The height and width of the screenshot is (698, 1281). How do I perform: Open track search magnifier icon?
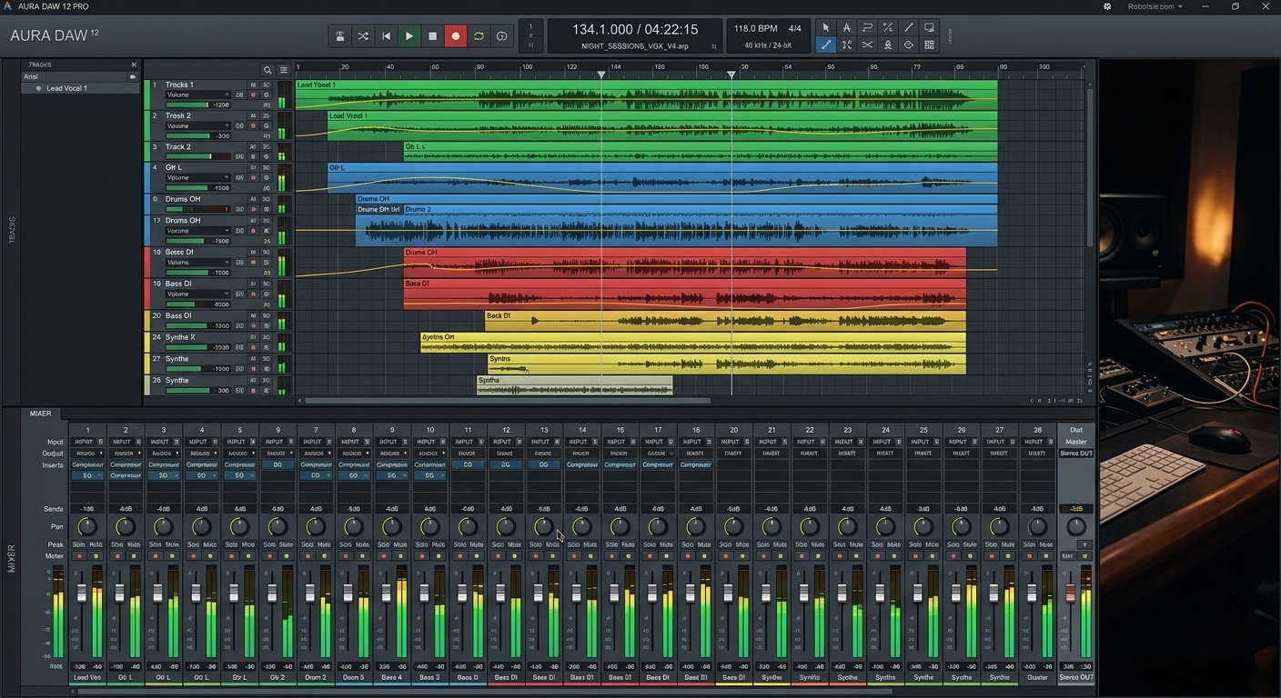(x=267, y=70)
